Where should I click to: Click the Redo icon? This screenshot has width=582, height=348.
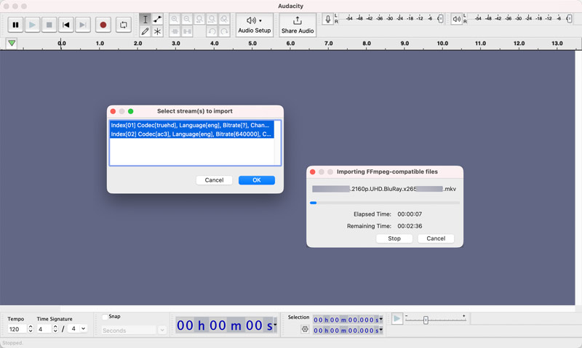(x=224, y=31)
